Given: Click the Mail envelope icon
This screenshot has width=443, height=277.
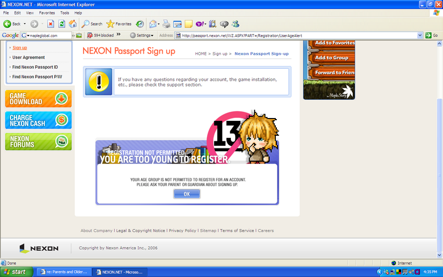Looking at the screenshot, I should [153, 24].
